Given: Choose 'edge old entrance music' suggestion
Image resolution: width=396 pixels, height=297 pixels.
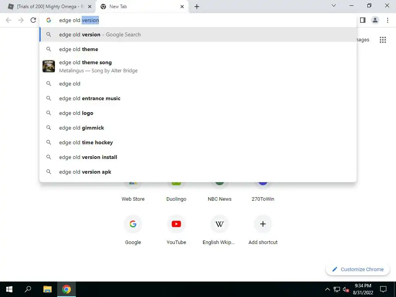Looking at the screenshot, I should 198,98.
